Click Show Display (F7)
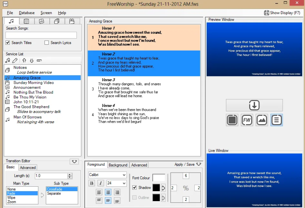Screen dimensions: 305x208 pos(282,13)
